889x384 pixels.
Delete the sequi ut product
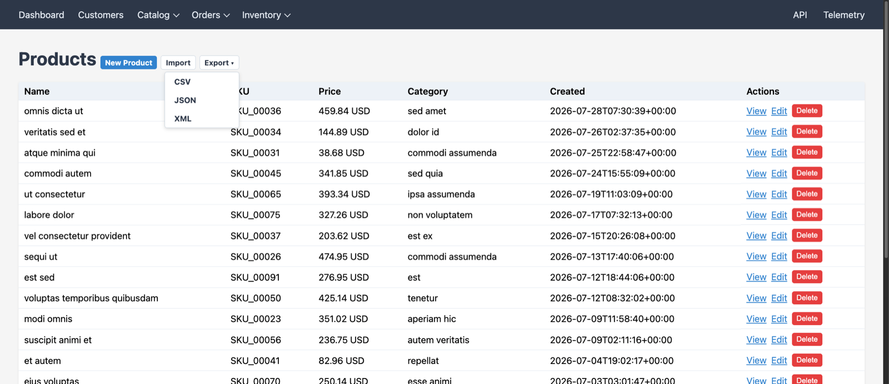click(x=807, y=256)
